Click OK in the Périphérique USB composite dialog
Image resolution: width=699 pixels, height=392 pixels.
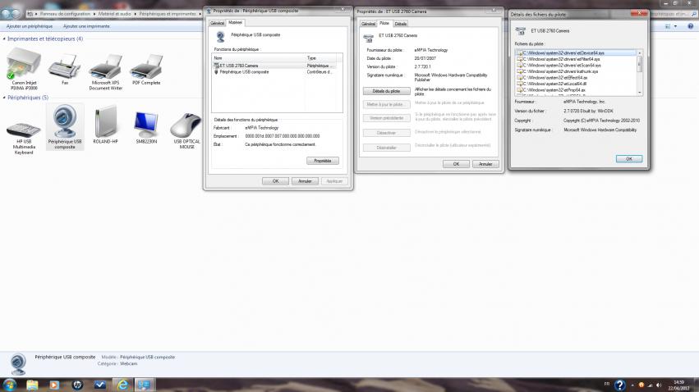[275, 181]
